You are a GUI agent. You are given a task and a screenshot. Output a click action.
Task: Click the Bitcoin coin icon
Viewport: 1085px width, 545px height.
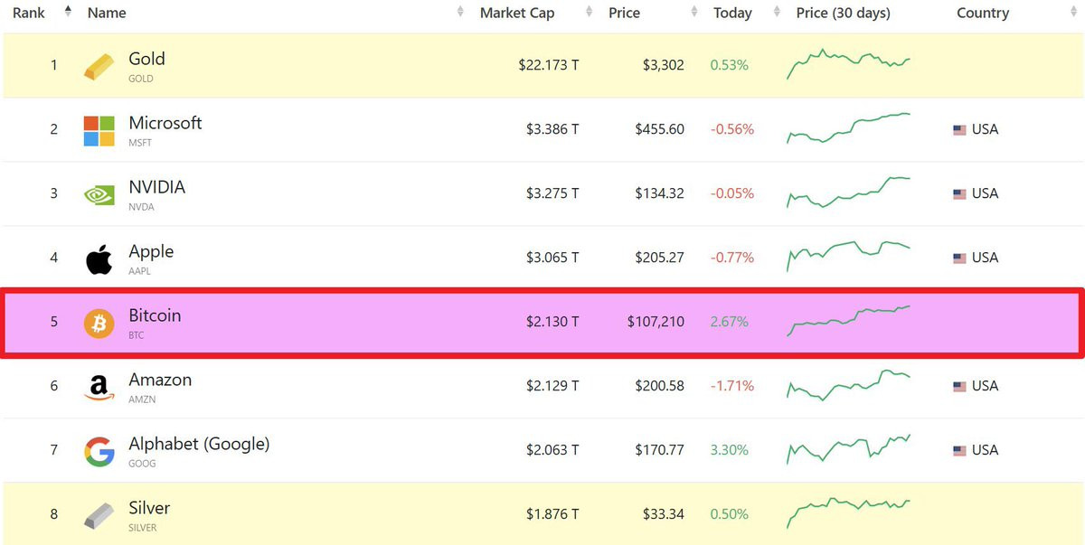point(99,323)
